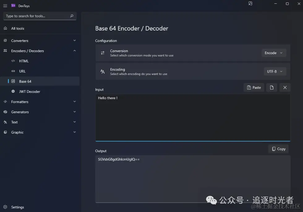Select the Converters category label
The height and width of the screenshot is (212, 303).
point(20,41)
